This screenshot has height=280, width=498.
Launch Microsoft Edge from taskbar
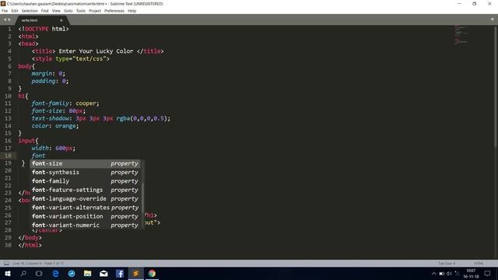tap(55, 273)
